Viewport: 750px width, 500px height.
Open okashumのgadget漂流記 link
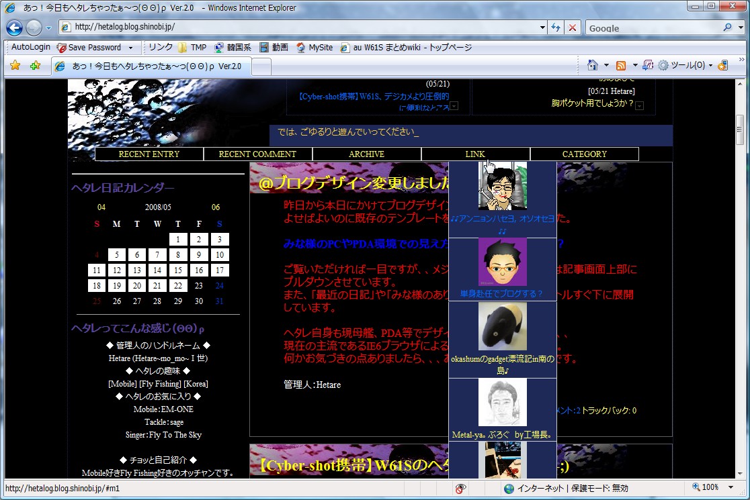[x=503, y=364]
